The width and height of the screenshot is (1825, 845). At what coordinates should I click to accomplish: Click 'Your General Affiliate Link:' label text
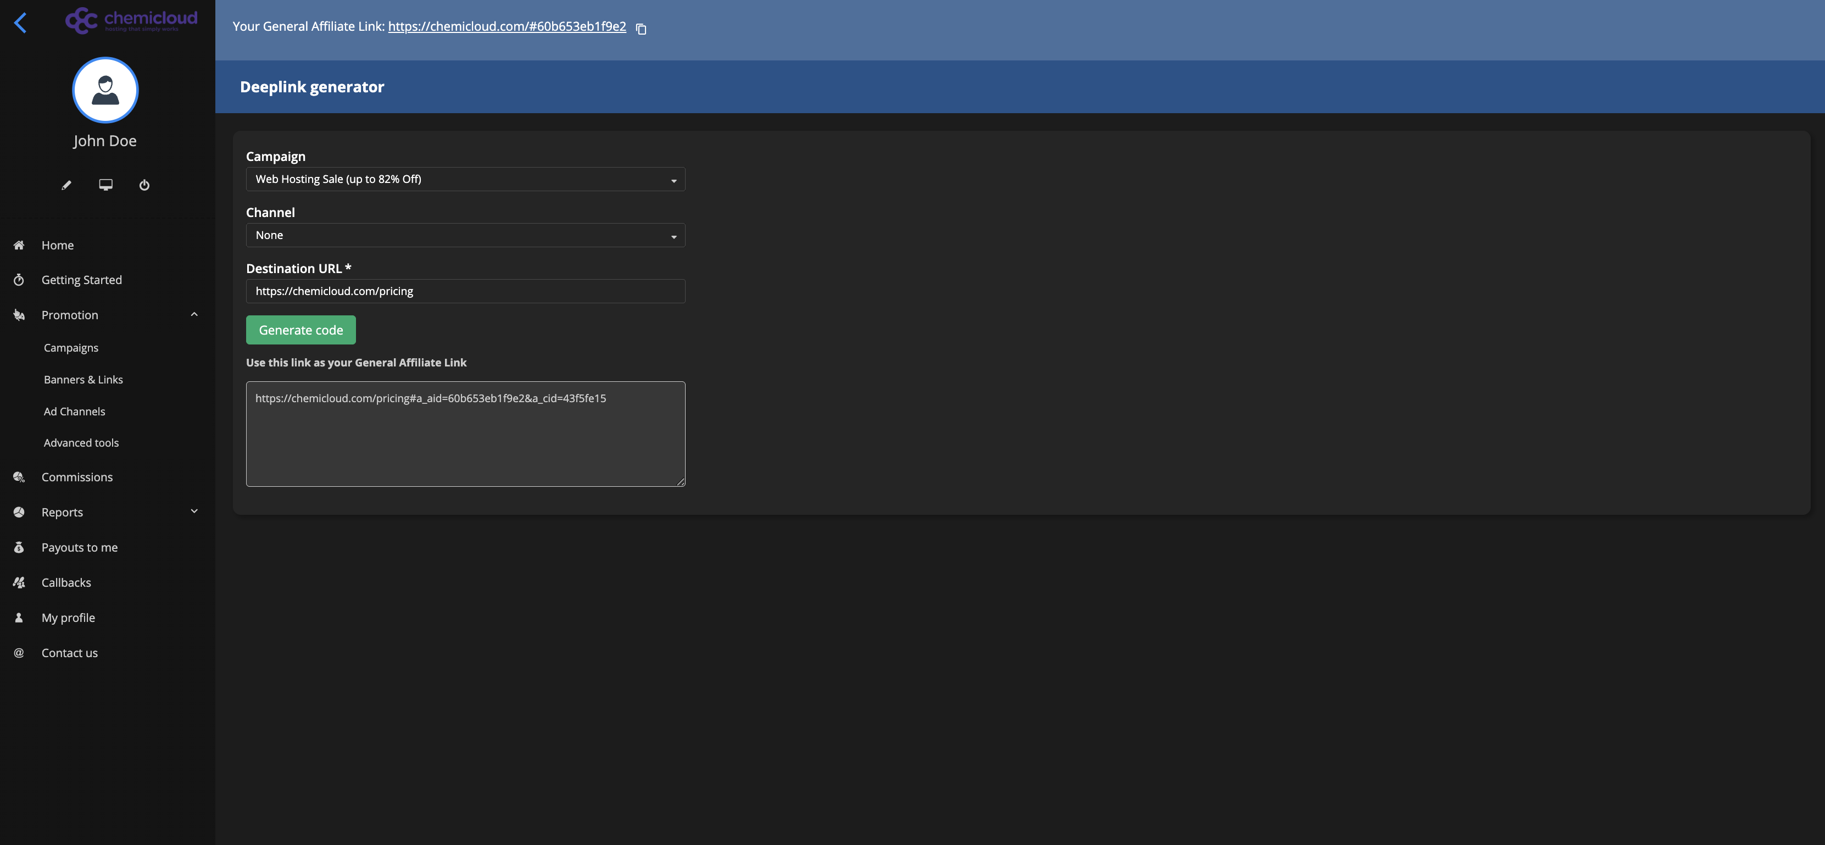308,26
